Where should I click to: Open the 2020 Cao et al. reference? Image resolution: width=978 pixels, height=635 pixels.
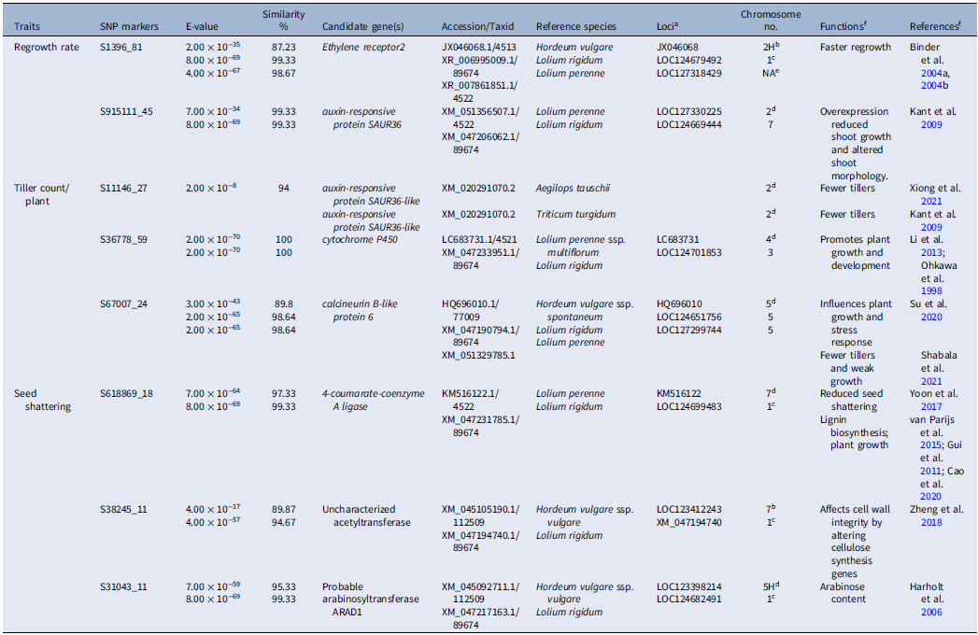(930, 497)
